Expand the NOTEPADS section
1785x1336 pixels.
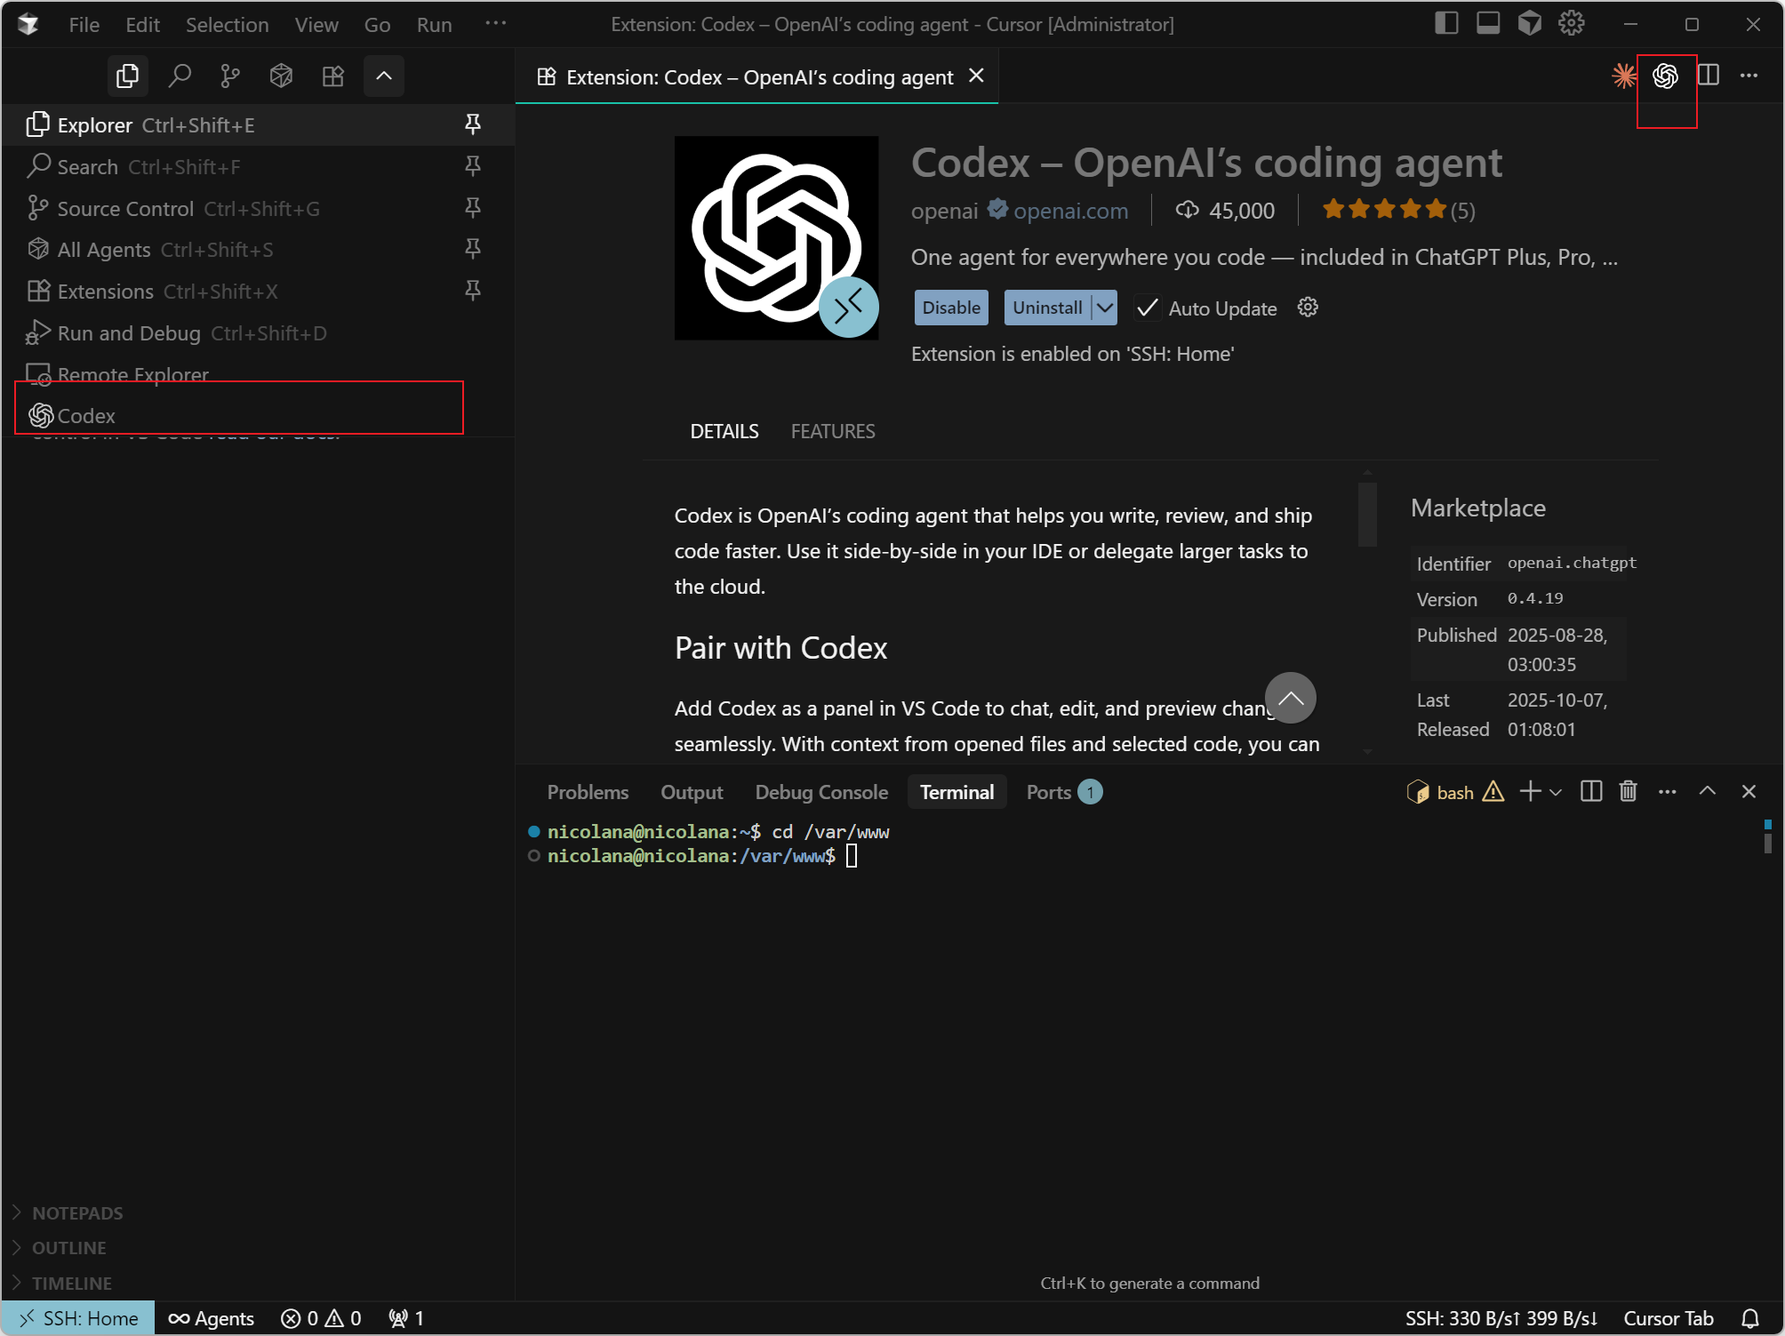click(x=78, y=1212)
